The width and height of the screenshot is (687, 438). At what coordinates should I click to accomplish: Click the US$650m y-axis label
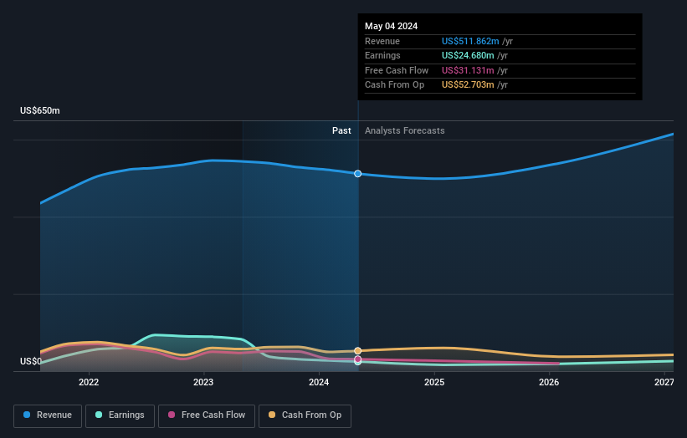[40, 110]
